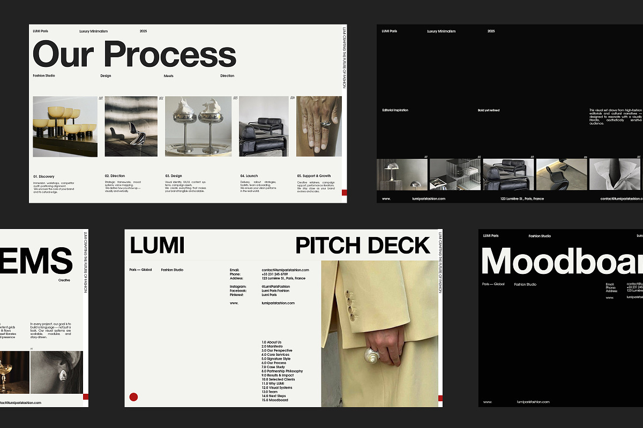Click "6.0 Our Process" in contents list
643x428 pixels.
[274, 363]
